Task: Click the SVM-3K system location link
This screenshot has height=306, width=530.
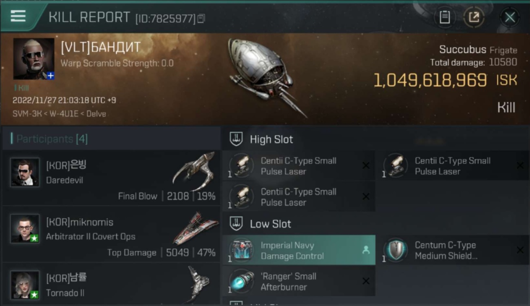Action: pyautogui.click(x=26, y=114)
